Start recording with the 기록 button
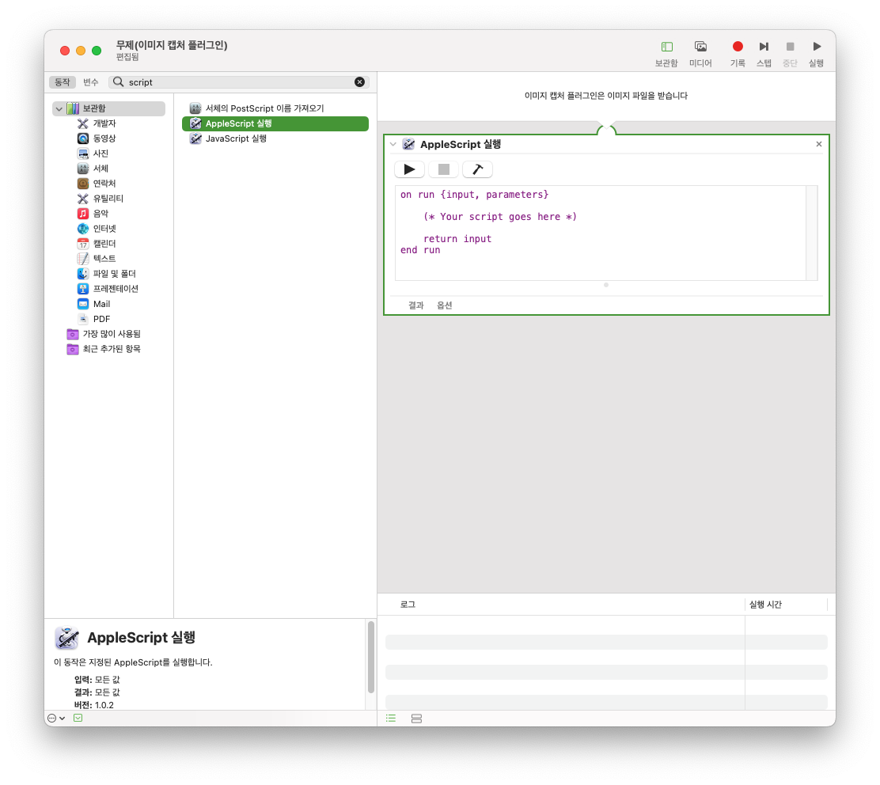Screen dimensions: 880x785 [738, 54]
